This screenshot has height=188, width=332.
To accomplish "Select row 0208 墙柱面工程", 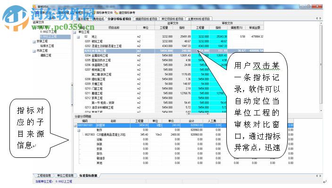I will [174, 79].
